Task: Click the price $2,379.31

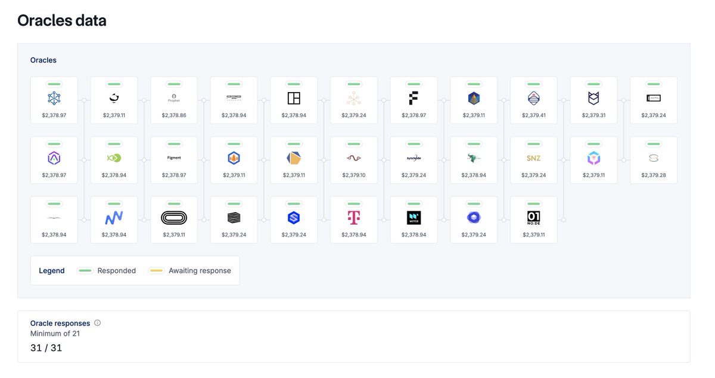Action: (x=593, y=115)
